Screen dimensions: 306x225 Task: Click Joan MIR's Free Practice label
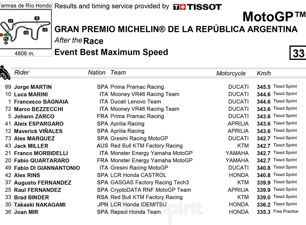pyautogui.click(x=286, y=211)
